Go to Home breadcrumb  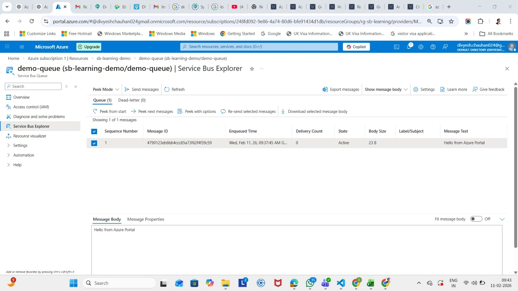point(14,59)
